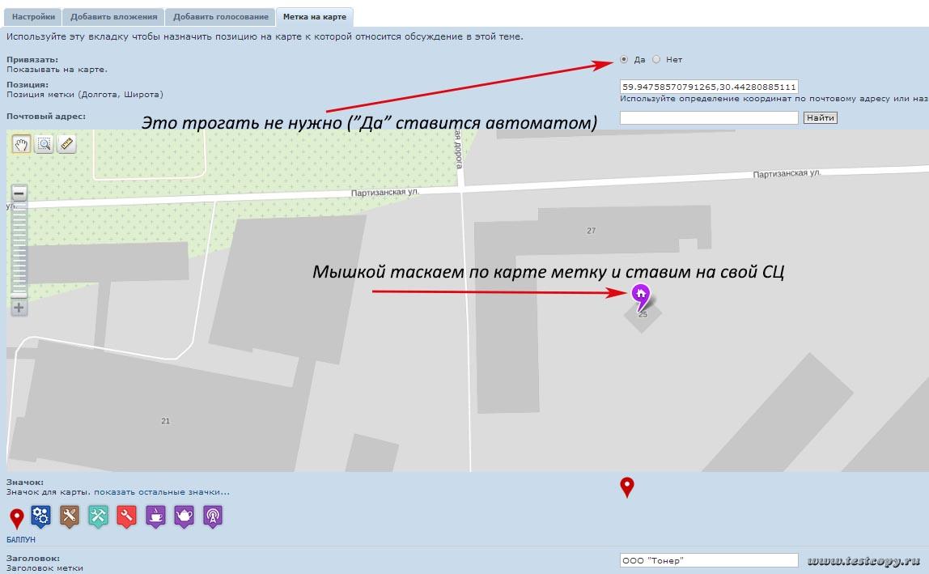Activate the zoom-to-area magnifier tool
The image size is (929, 574).
tap(45, 144)
